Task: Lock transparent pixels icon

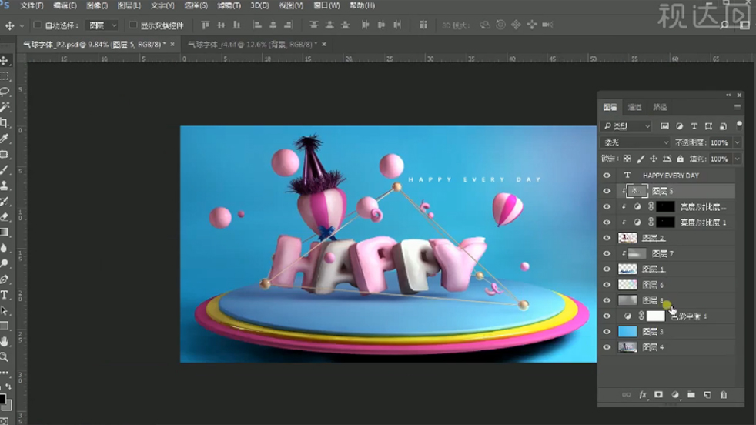Action: [627, 159]
